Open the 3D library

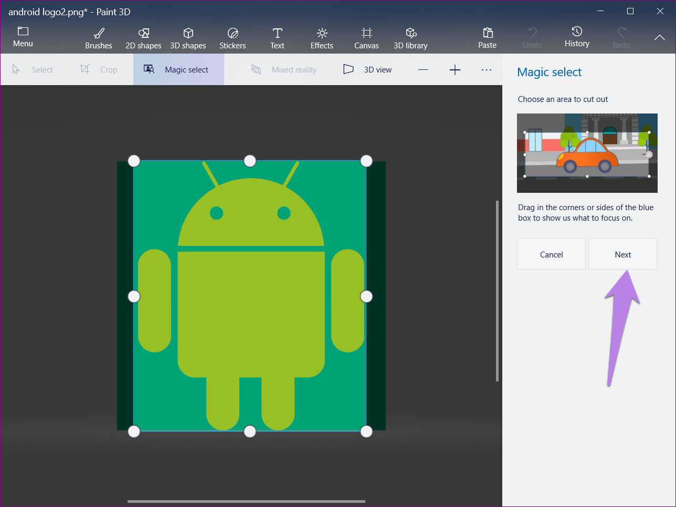pos(410,38)
